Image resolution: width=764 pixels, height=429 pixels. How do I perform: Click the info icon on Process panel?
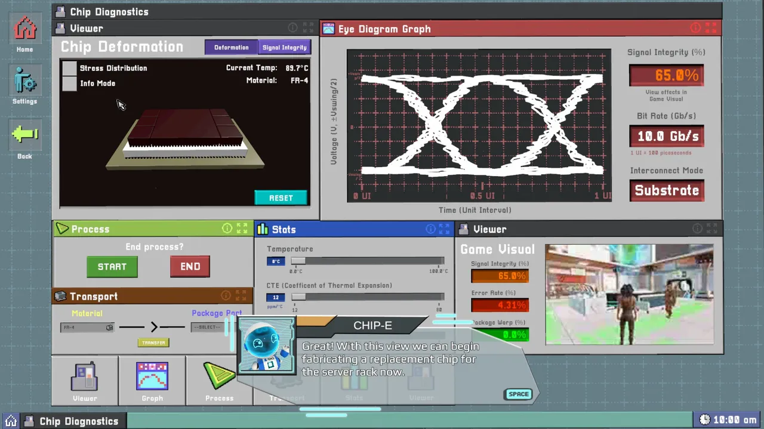pyautogui.click(x=227, y=229)
